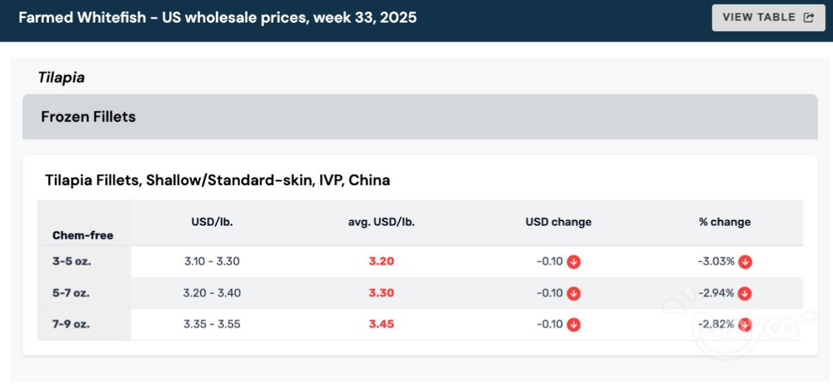This screenshot has width=833, height=385.
Task: Click the red arrow next to -2.94%
Action: pyautogui.click(x=745, y=293)
